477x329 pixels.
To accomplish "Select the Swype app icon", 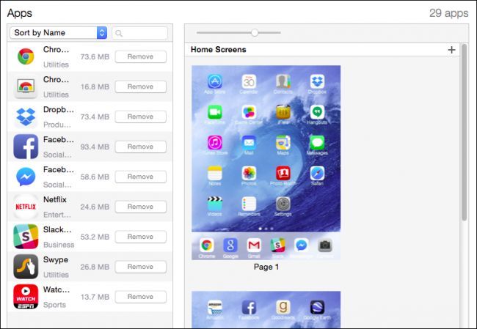I will click(26, 267).
